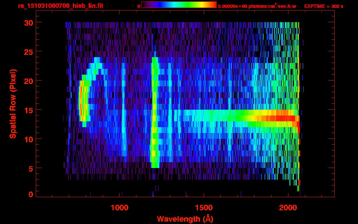The image size is (358, 224).
Task: Click the 5.00000e+06 photons/cm²/sec/A/sr label
Action: 257,6
